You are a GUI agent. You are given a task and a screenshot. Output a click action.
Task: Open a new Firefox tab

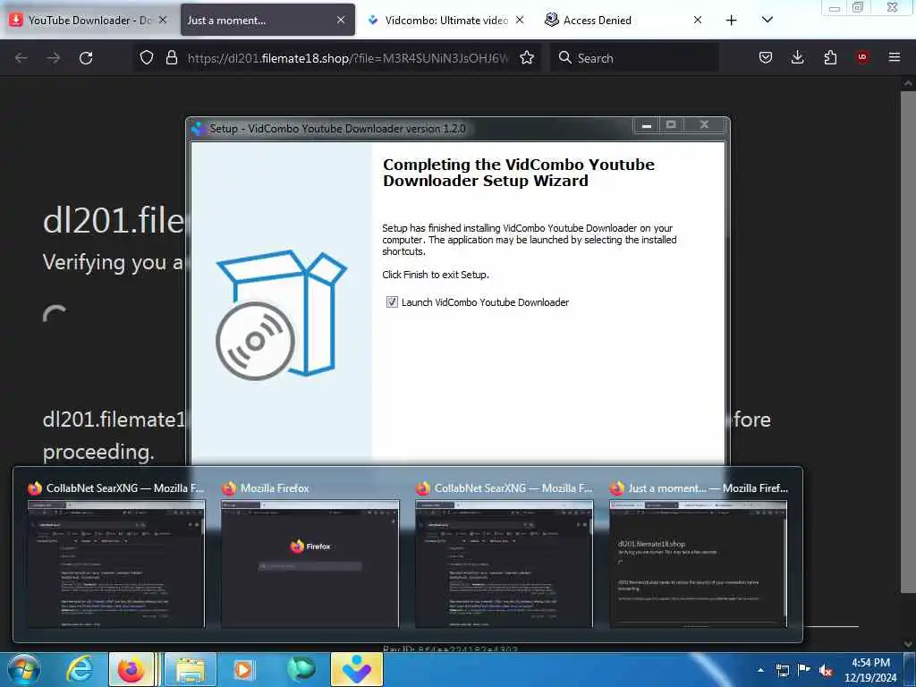click(x=731, y=21)
